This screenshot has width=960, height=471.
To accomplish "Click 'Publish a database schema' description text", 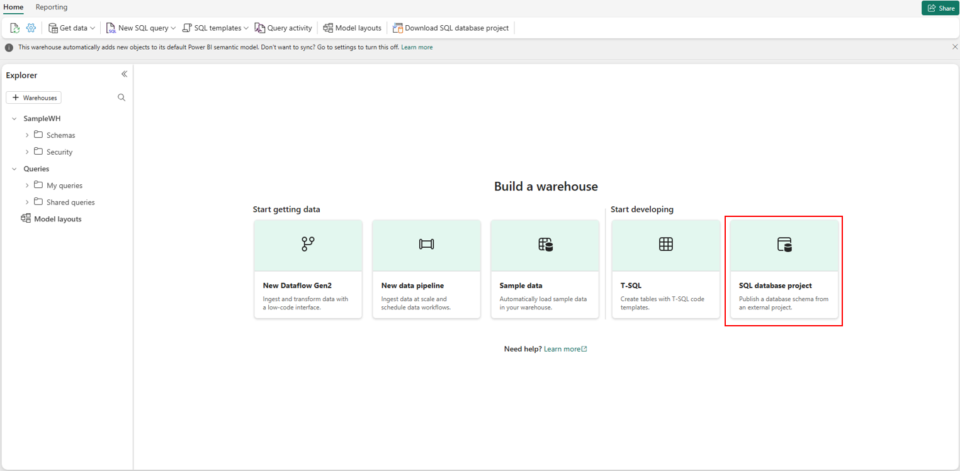I will [784, 303].
